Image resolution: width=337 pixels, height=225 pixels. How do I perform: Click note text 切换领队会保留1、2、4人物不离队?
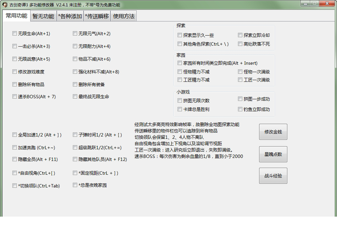click(x=169, y=137)
